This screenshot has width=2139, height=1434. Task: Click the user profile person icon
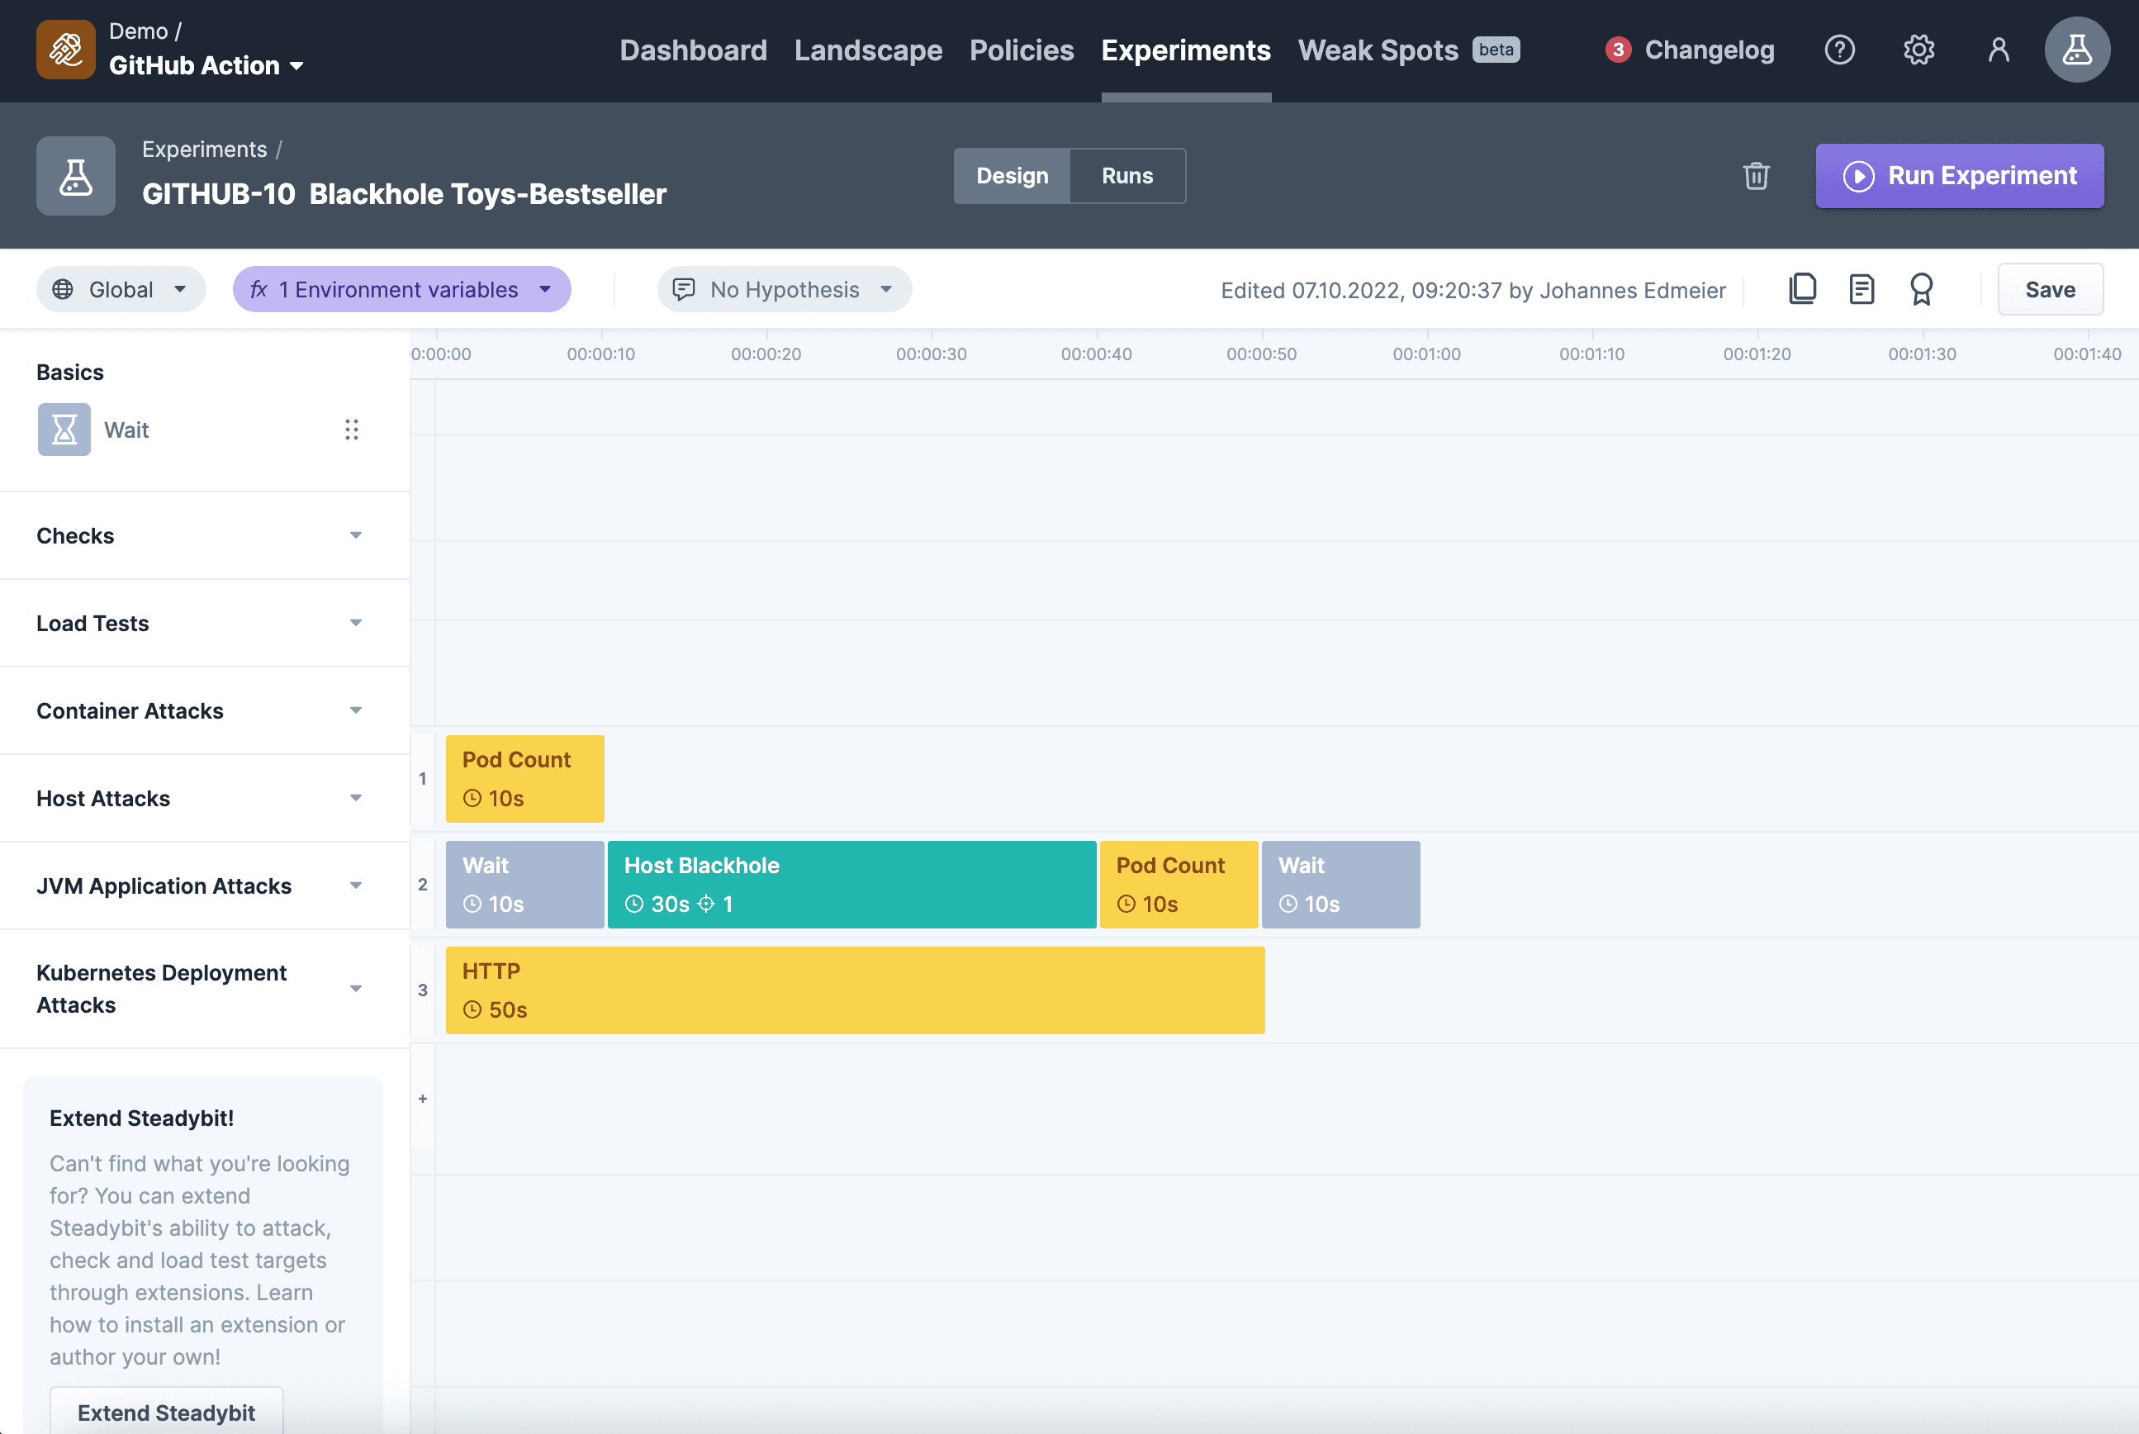click(x=1999, y=50)
